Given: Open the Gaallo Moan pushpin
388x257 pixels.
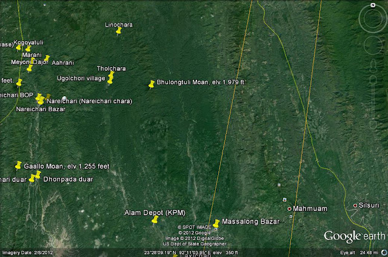Looking at the screenshot, I should 18,166.
